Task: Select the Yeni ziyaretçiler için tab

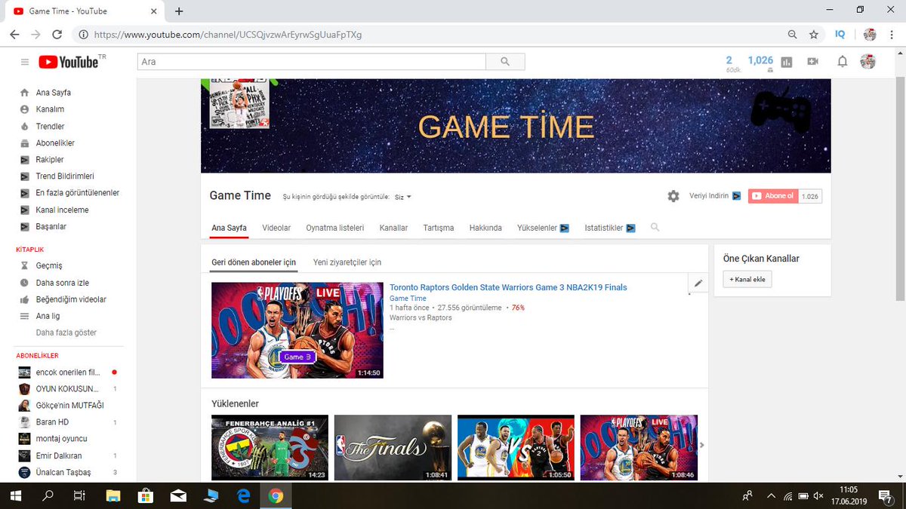Action: 347,262
